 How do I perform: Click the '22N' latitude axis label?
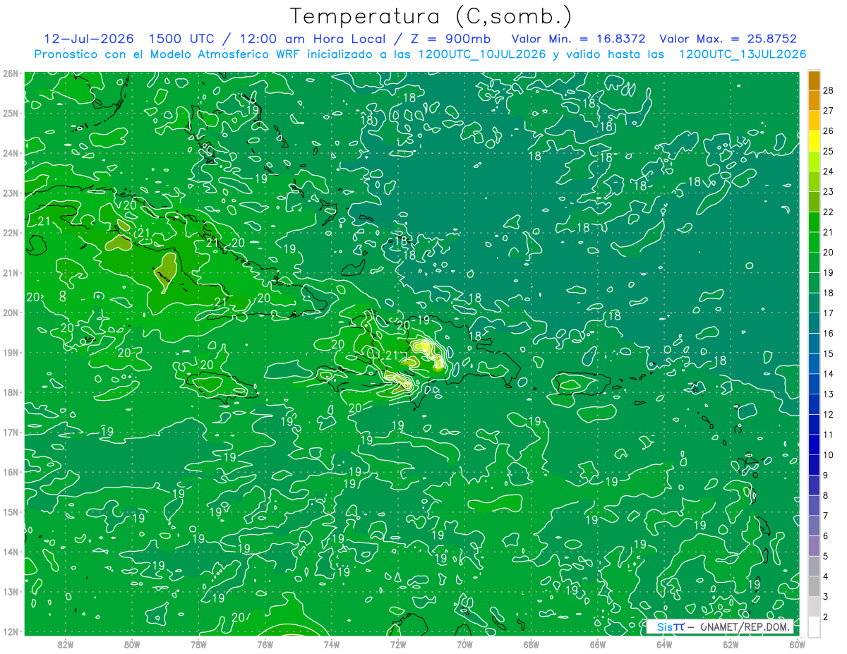[x=11, y=233]
